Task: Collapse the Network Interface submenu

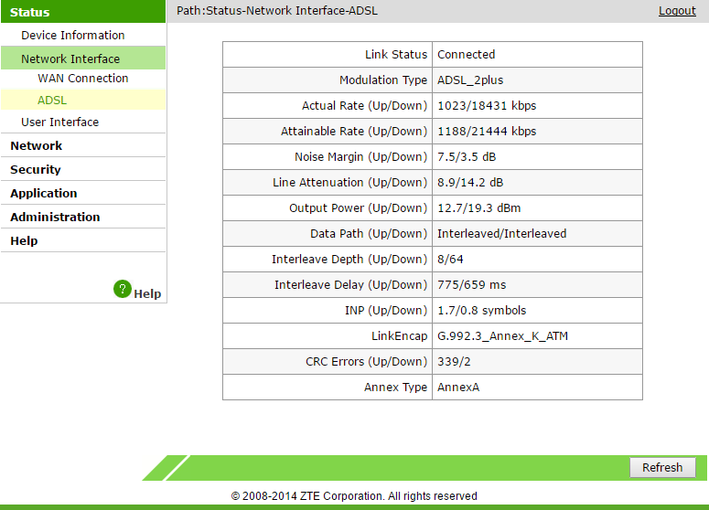Action: pos(70,58)
